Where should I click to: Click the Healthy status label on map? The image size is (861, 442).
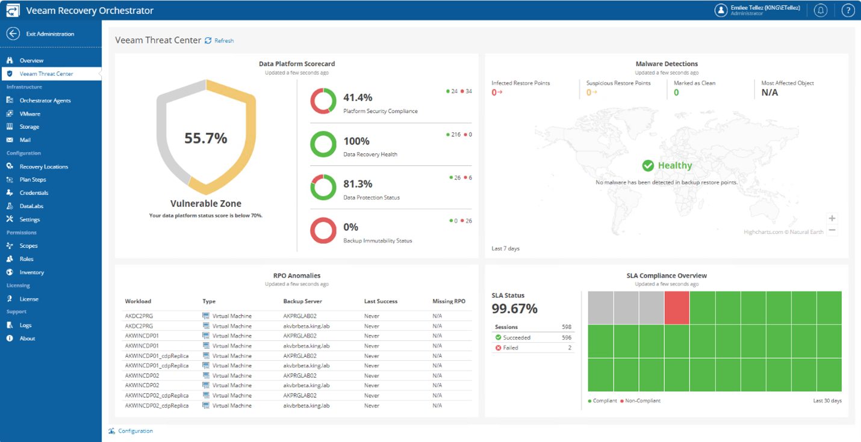667,165
